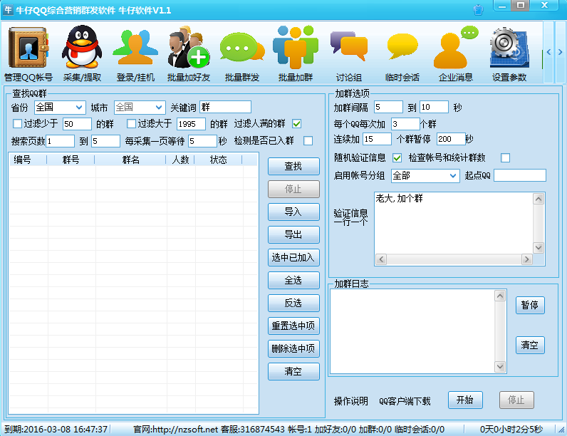This screenshot has height=436, width=567.
Task: Enable 检查帐号和统计群数 checkbox
Action: tap(506, 157)
